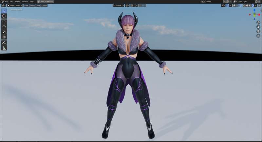Activate the Move tool
The width and height of the screenshot is (262, 142).
(x=4, y=22)
